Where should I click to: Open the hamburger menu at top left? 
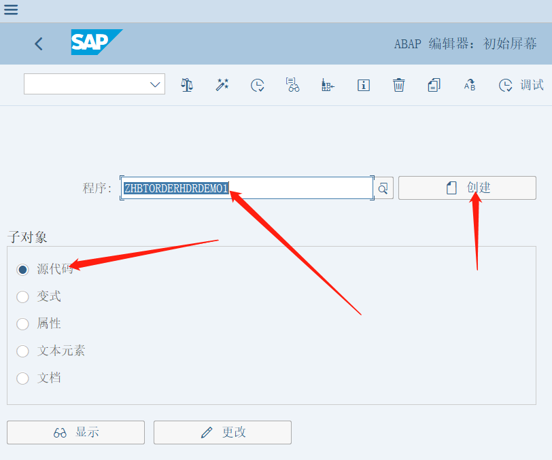coord(11,10)
